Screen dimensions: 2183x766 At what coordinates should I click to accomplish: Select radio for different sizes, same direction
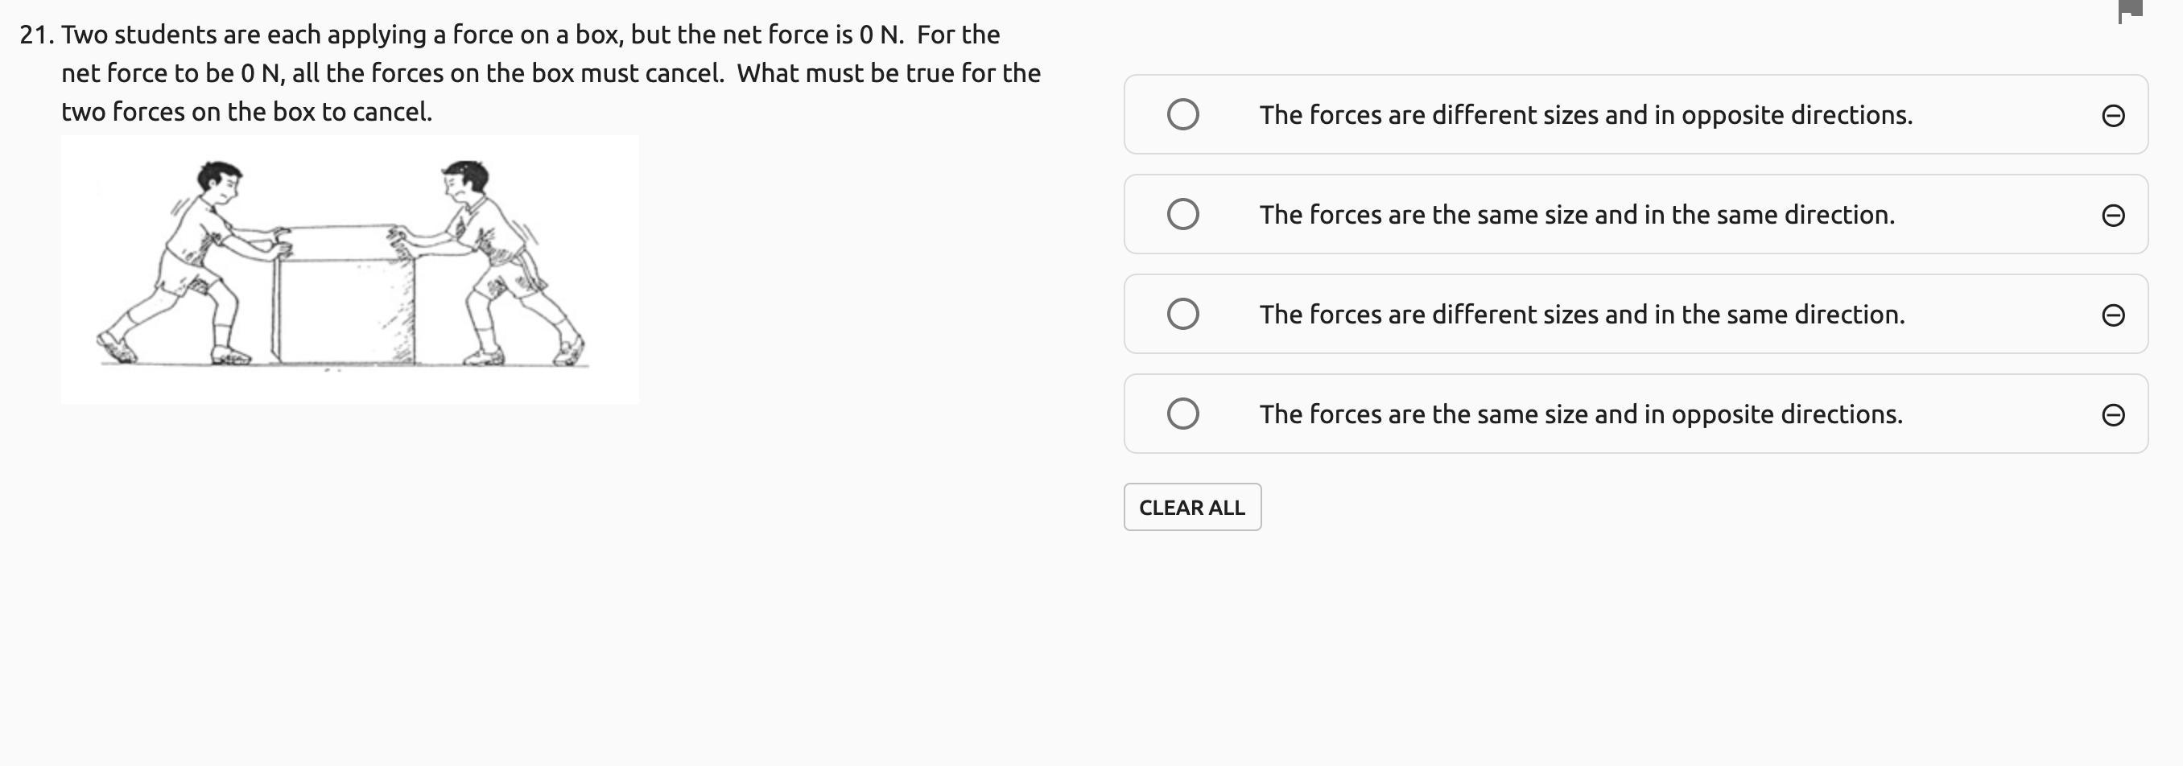point(1182,315)
